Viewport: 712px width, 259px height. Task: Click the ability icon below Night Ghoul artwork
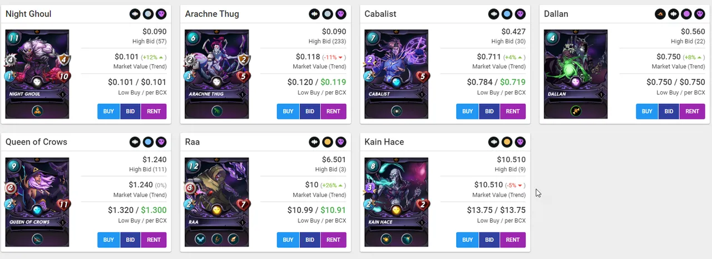[37, 111]
